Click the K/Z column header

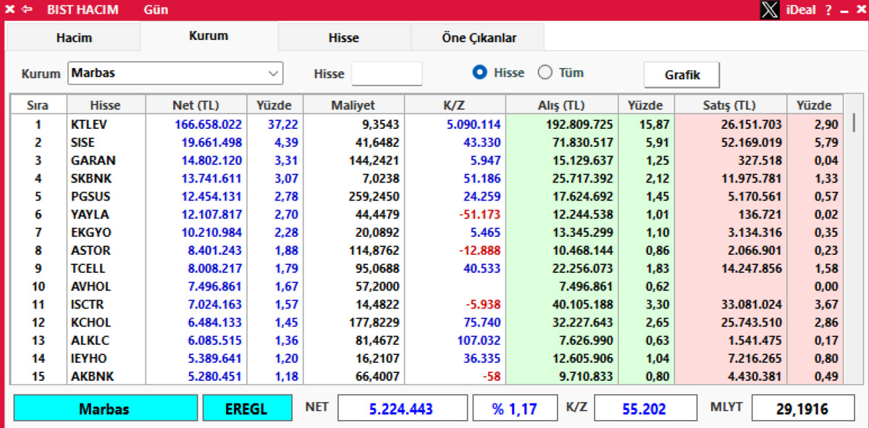[454, 105]
